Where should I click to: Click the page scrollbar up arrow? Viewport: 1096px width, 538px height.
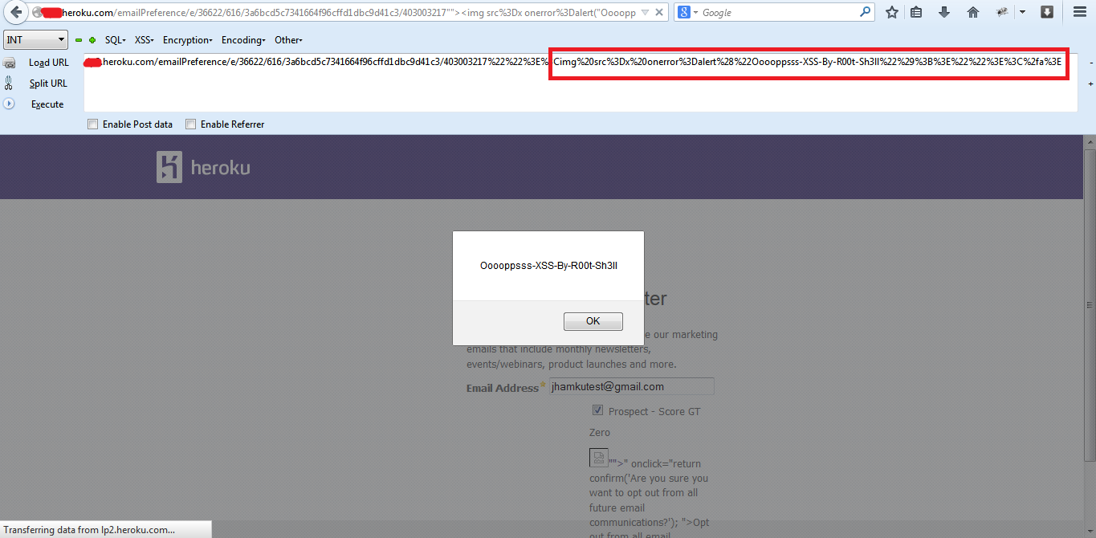[x=1090, y=141]
